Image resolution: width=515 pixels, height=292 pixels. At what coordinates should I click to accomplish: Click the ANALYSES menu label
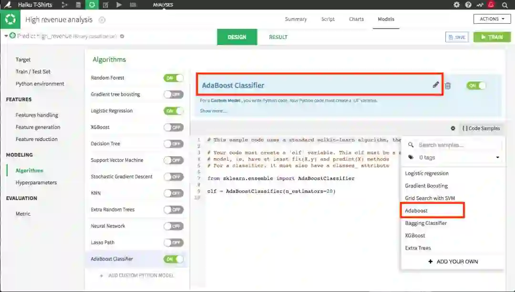click(x=163, y=5)
